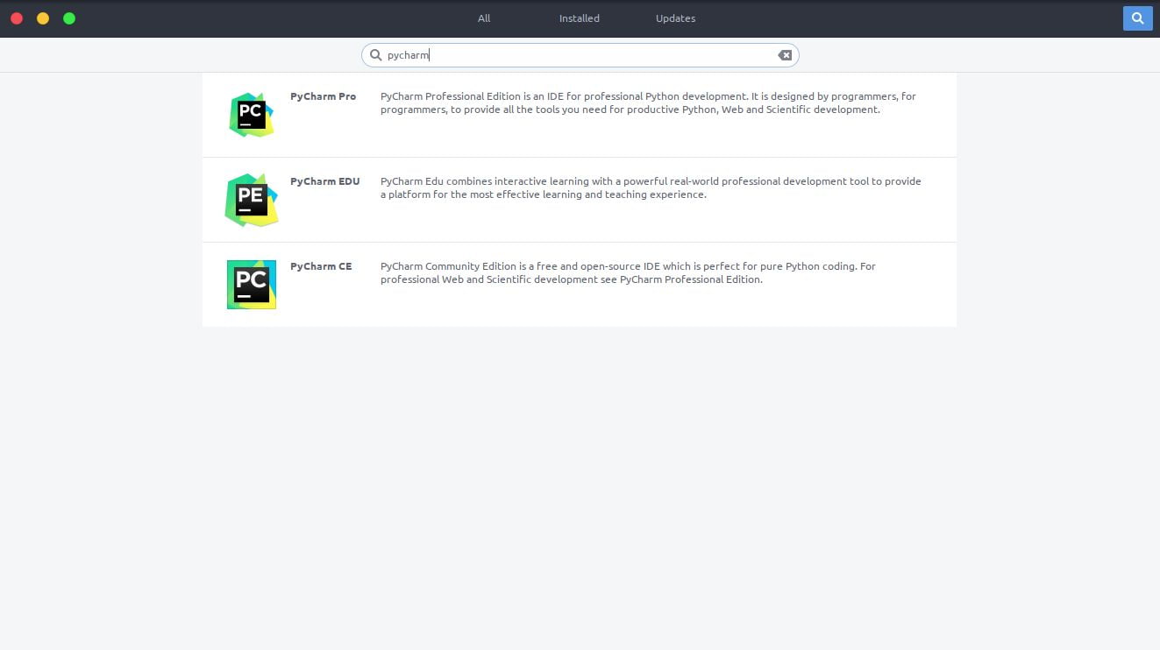Click the magnifier icon inside the search field

376,54
